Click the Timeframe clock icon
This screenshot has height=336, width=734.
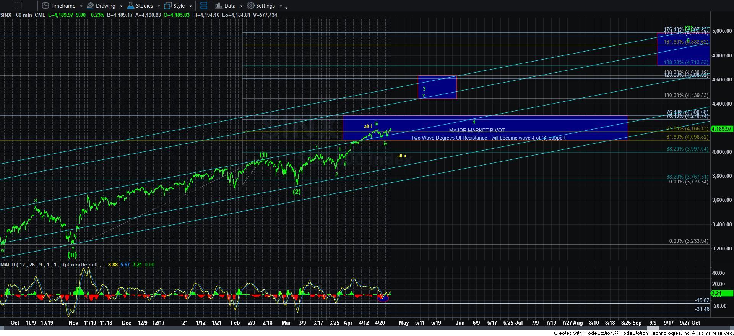click(45, 6)
